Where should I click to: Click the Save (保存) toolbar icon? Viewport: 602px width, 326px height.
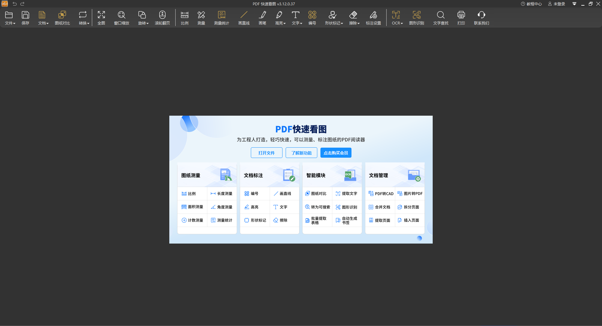pyautogui.click(x=25, y=18)
